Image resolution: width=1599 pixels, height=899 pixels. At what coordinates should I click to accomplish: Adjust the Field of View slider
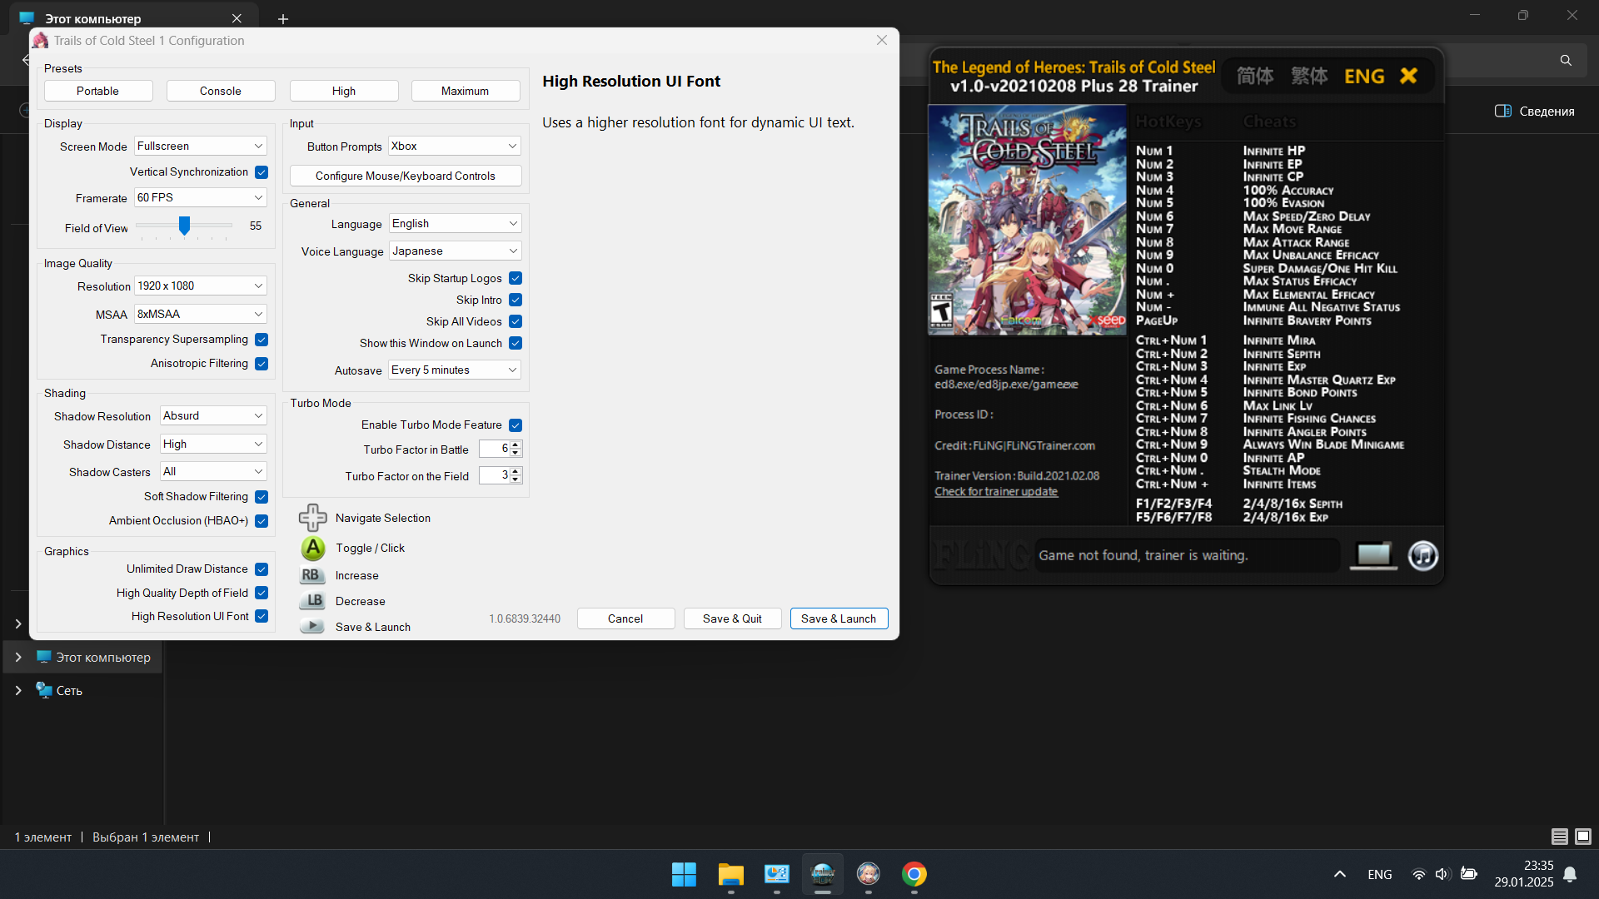click(184, 226)
